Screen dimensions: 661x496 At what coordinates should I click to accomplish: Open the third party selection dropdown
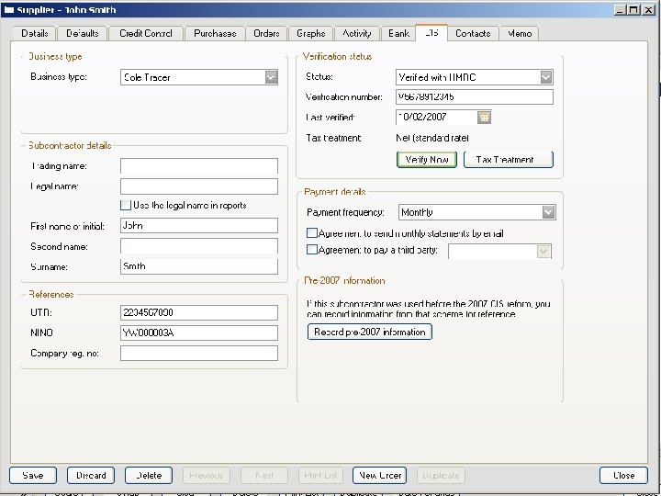tap(543, 252)
